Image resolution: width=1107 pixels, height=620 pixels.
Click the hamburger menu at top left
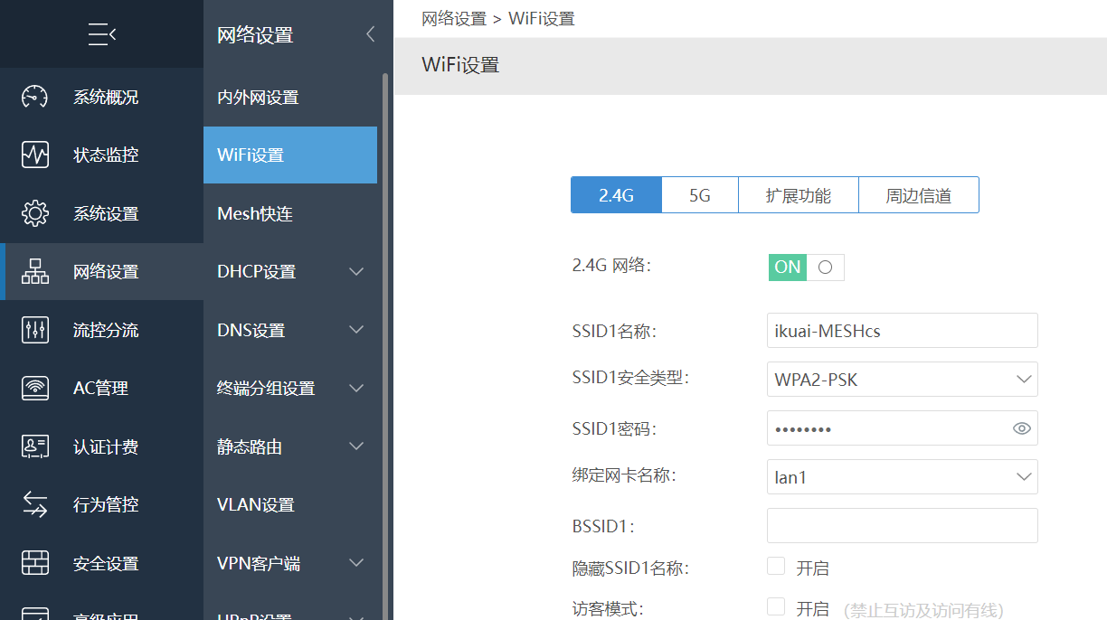point(102,34)
